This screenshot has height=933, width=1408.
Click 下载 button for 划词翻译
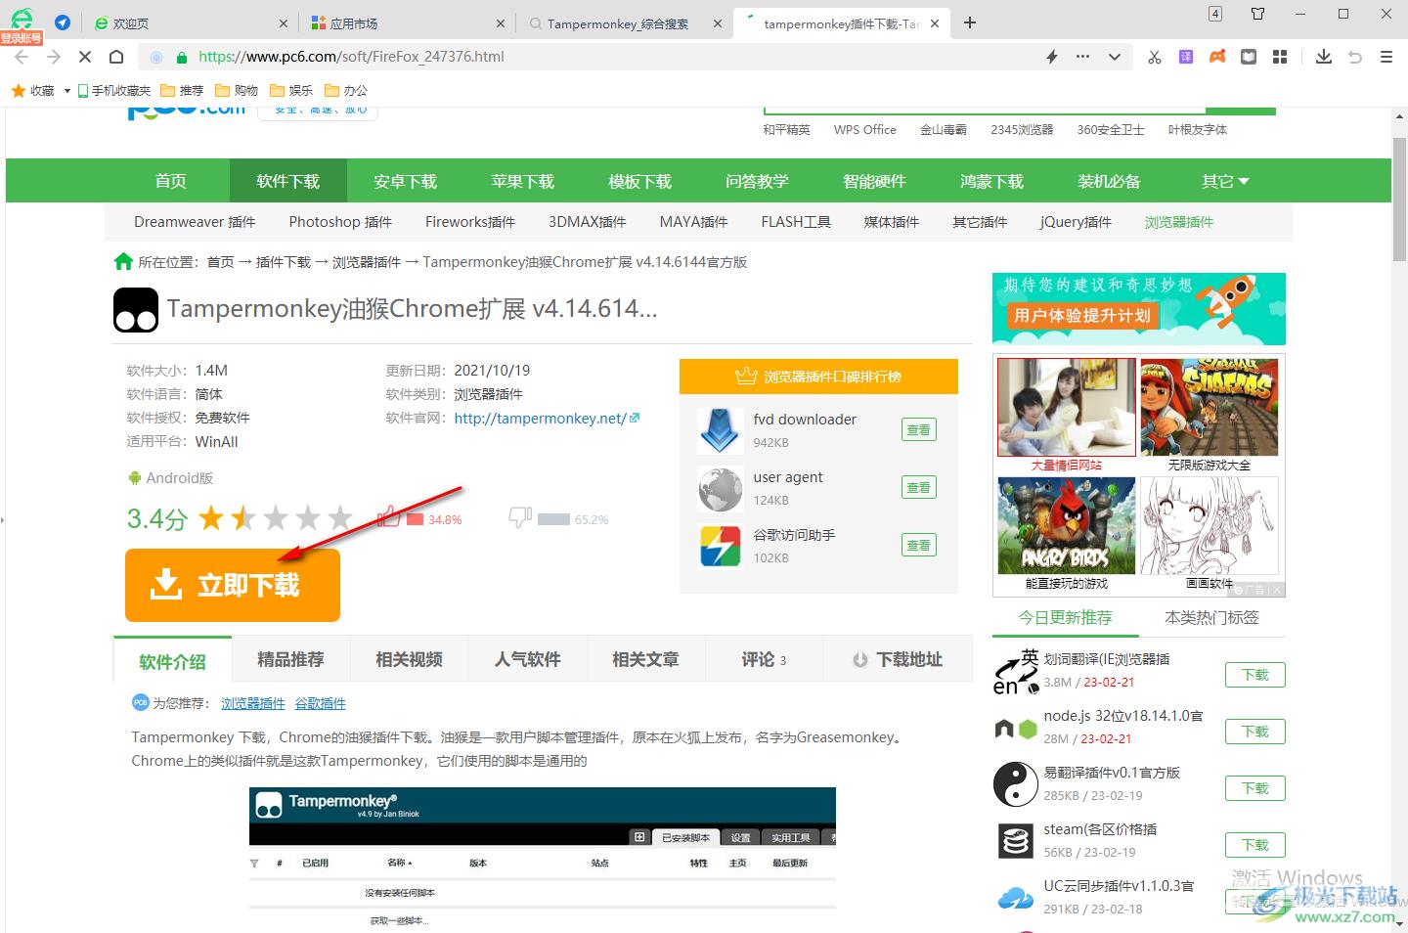coord(1255,675)
